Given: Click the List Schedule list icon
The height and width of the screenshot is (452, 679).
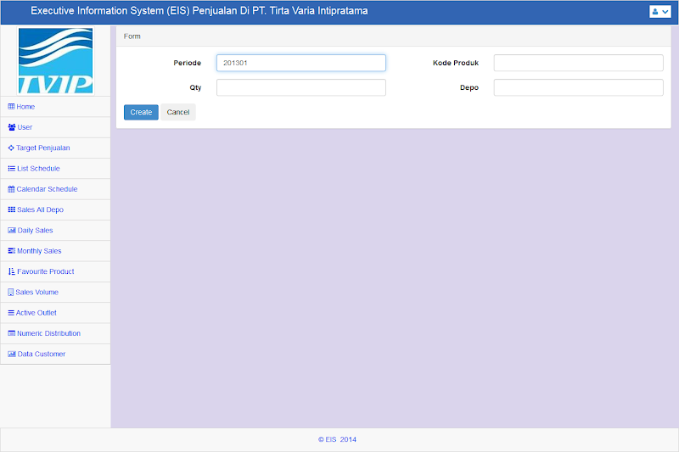Looking at the screenshot, I should click(x=11, y=168).
